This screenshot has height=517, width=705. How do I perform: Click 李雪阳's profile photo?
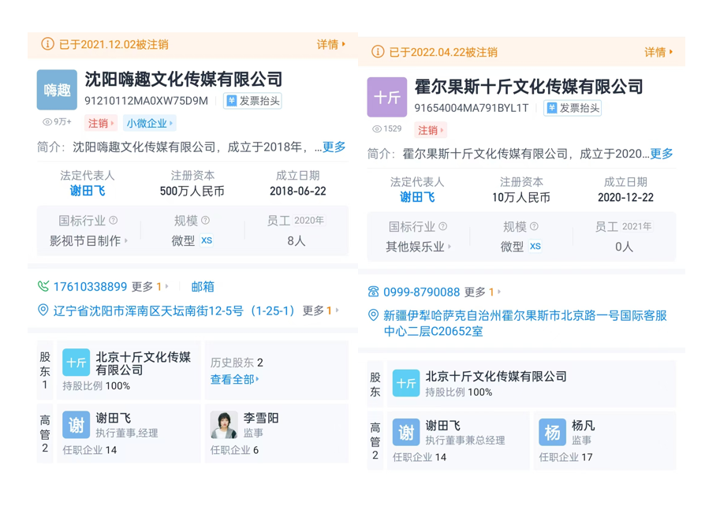tap(224, 425)
